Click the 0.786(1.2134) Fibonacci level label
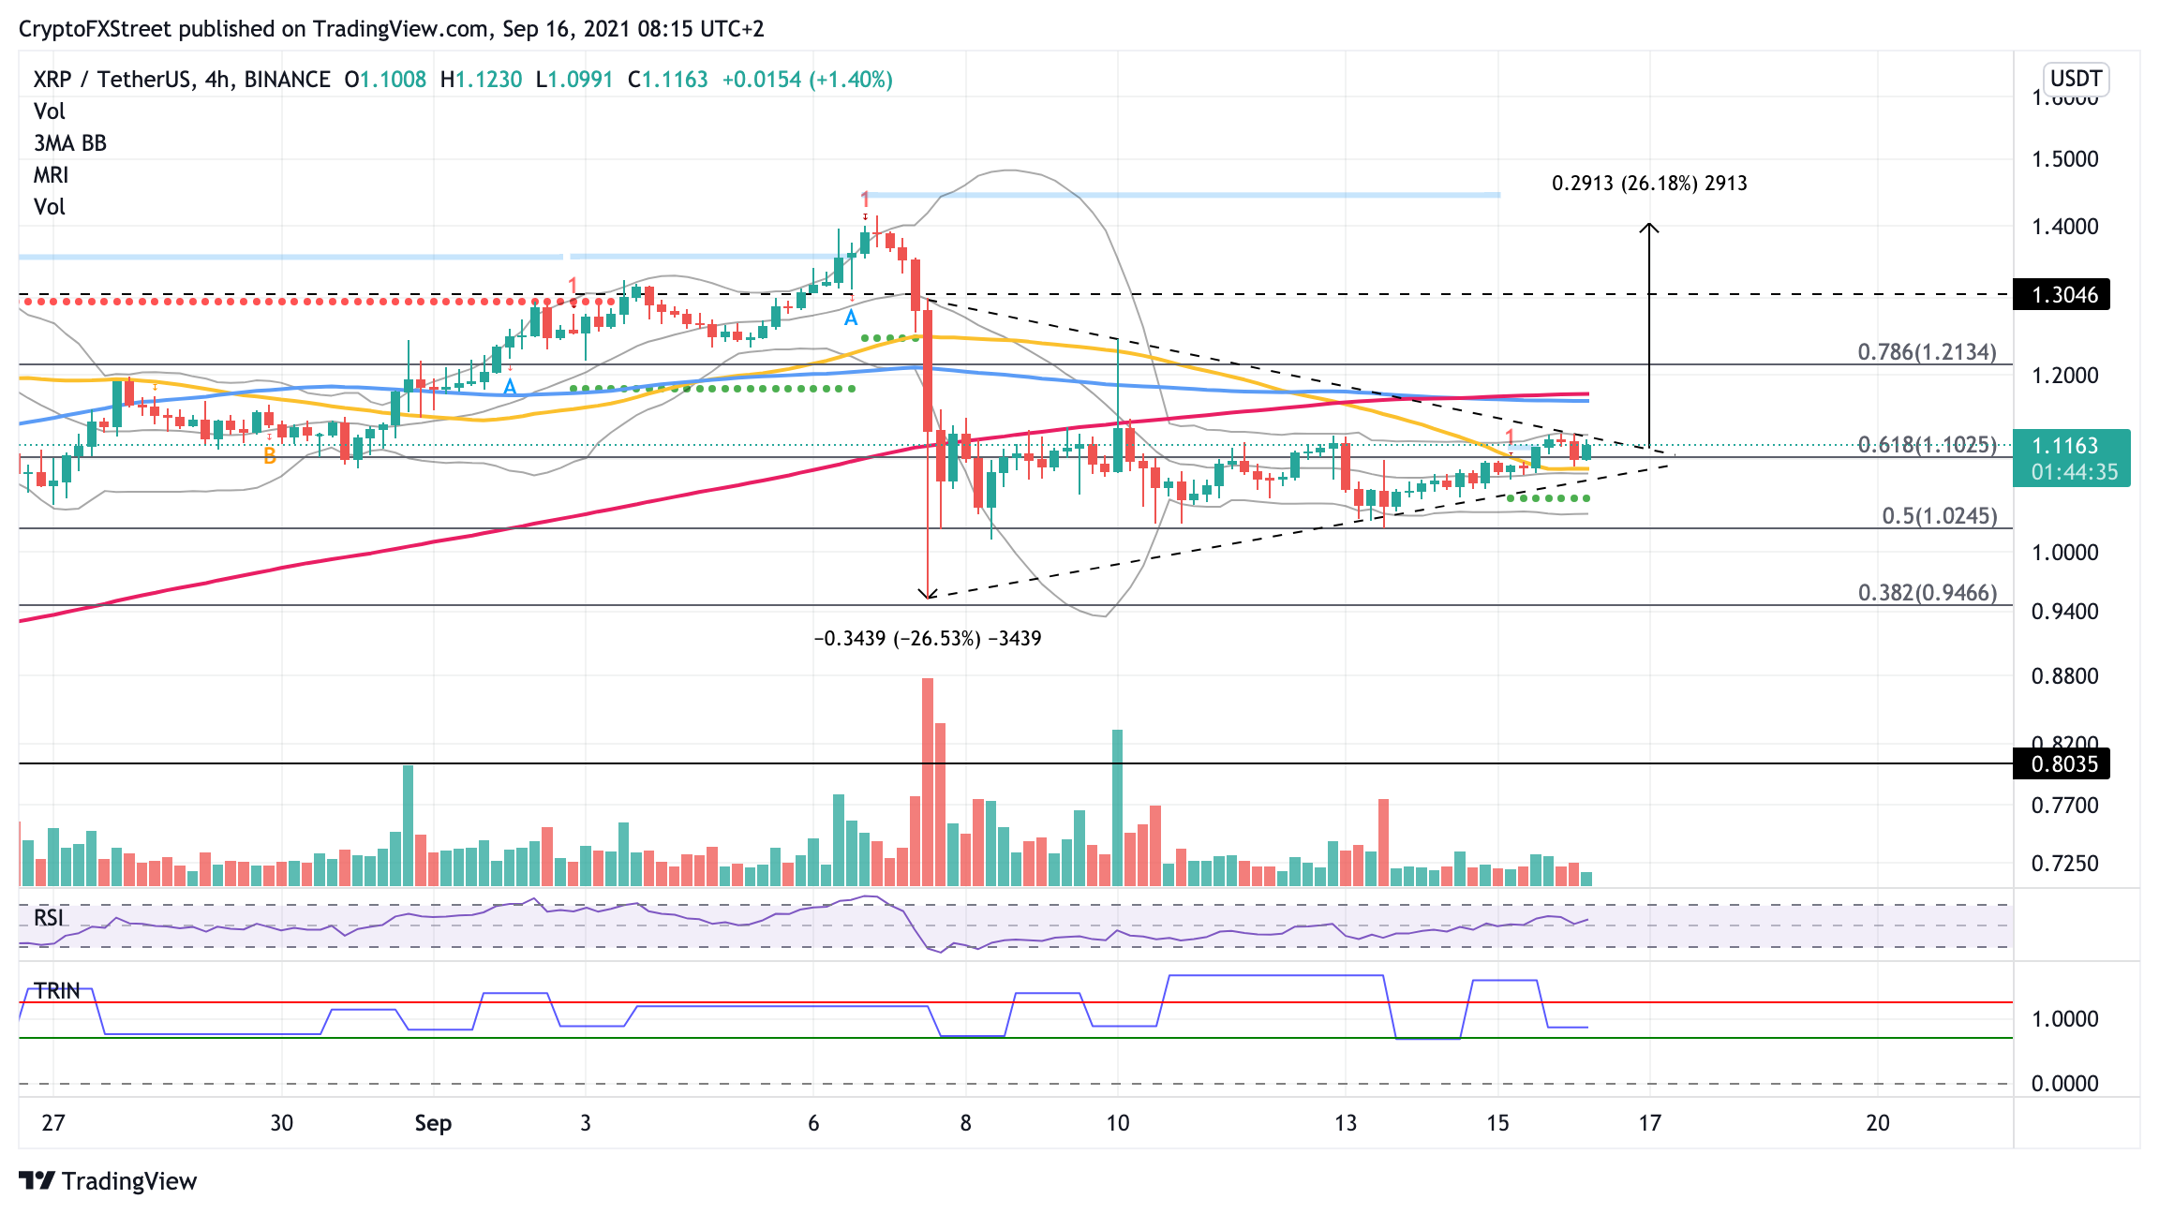The height and width of the screenshot is (1214, 2159). [1927, 352]
